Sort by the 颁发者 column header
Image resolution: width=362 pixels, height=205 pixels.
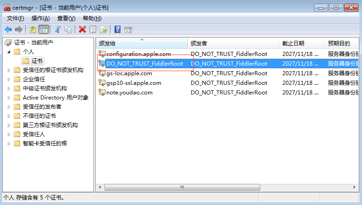pos(233,43)
